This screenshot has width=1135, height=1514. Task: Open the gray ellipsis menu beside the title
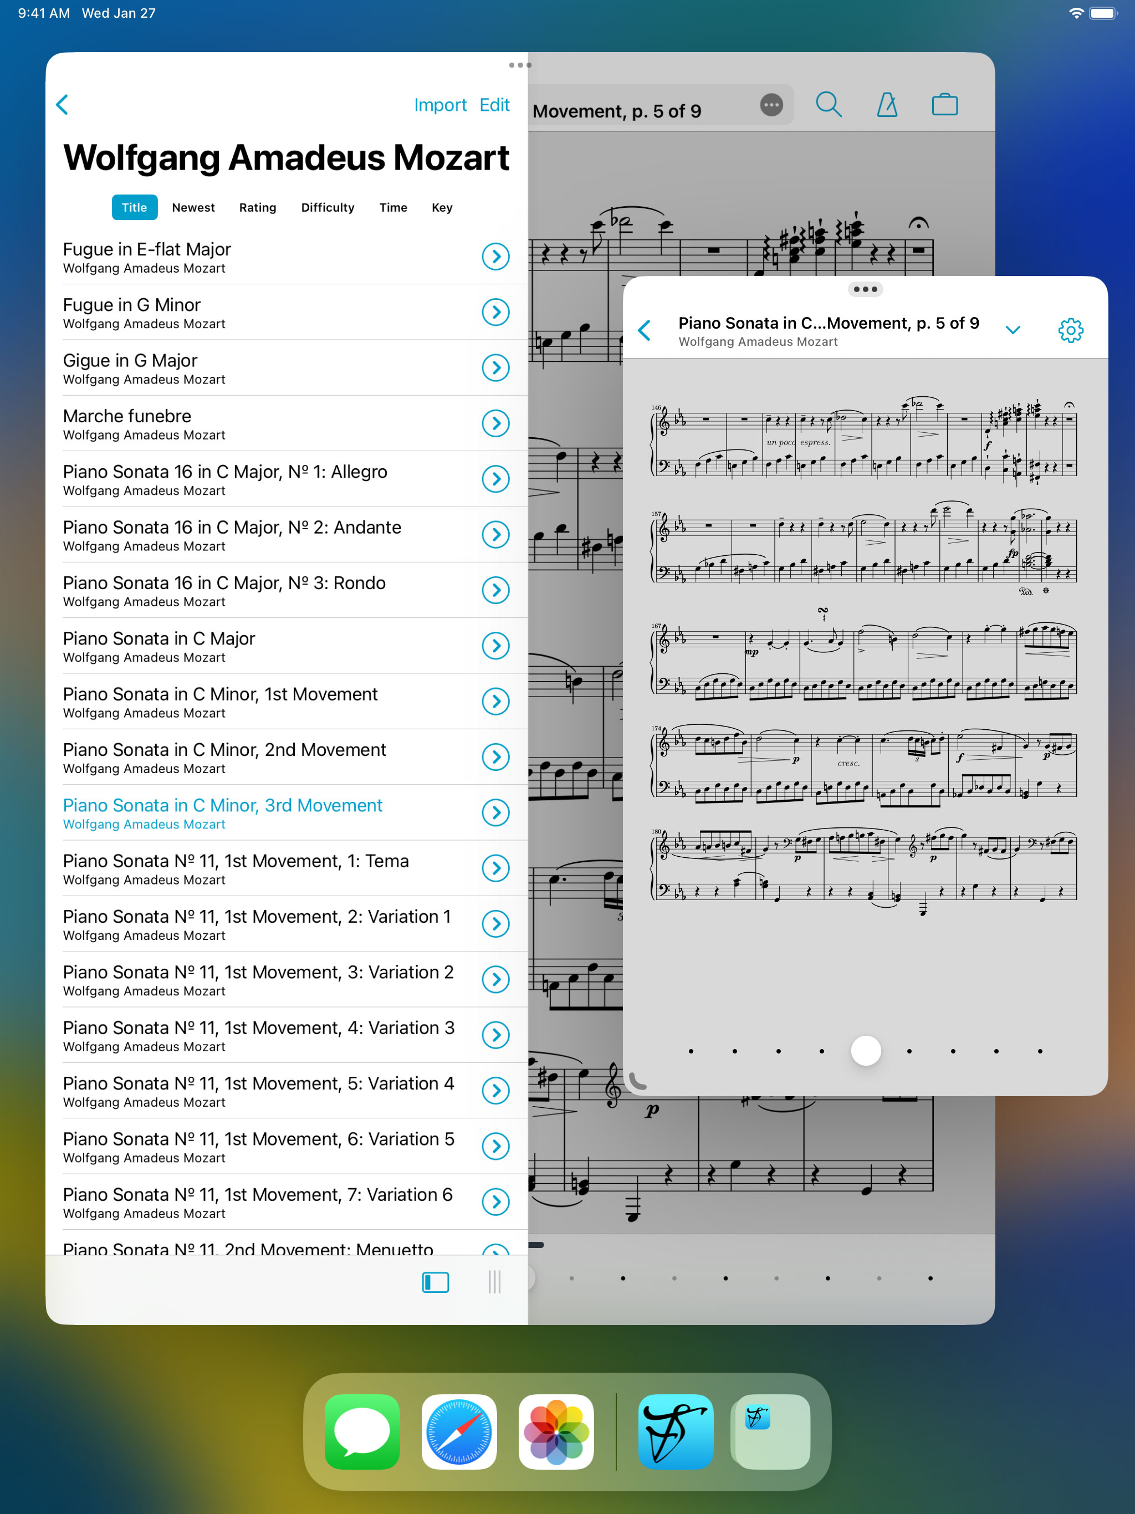[771, 105]
